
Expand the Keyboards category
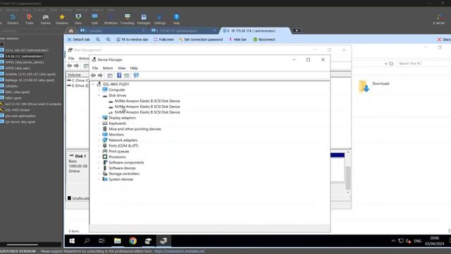click(x=99, y=123)
